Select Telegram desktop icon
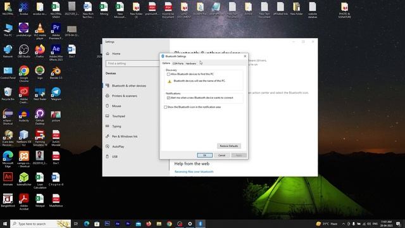 pos(56,94)
